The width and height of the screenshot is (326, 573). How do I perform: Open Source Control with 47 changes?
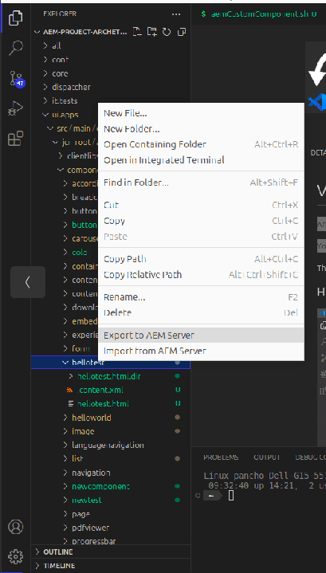pyautogui.click(x=16, y=79)
